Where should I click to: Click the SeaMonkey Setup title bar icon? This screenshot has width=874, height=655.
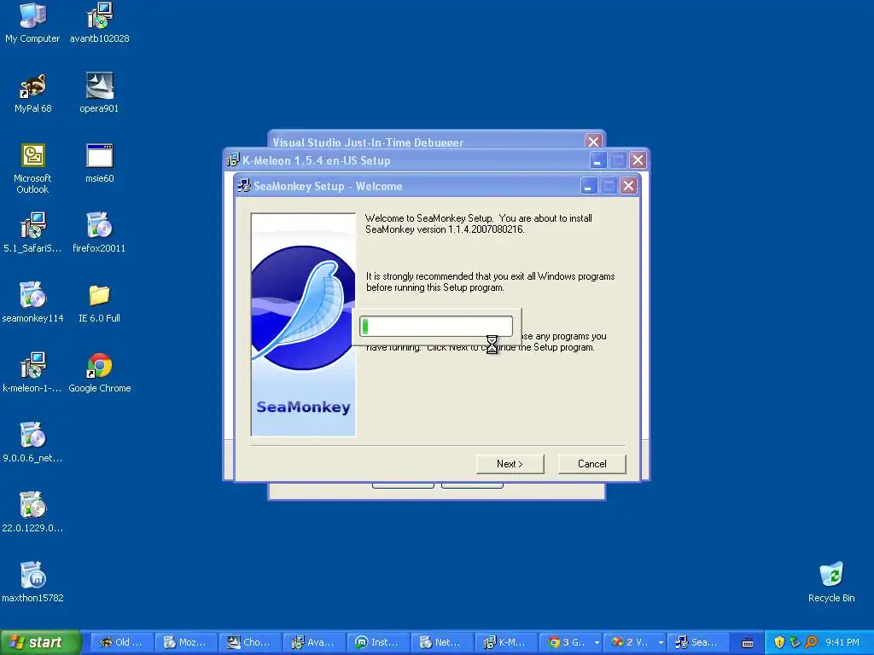click(244, 185)
